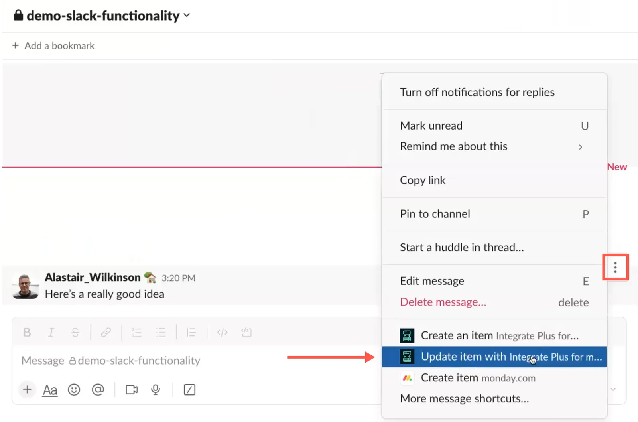Click Alastair_Wilkinson's avatar

pyautogui.click(x=25, y=286)
